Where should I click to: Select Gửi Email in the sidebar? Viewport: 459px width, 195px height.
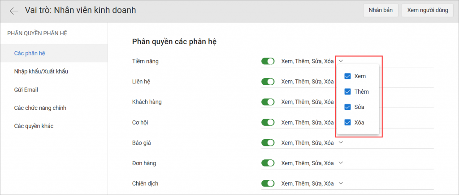pyautogui.click(x=26, y=90)
